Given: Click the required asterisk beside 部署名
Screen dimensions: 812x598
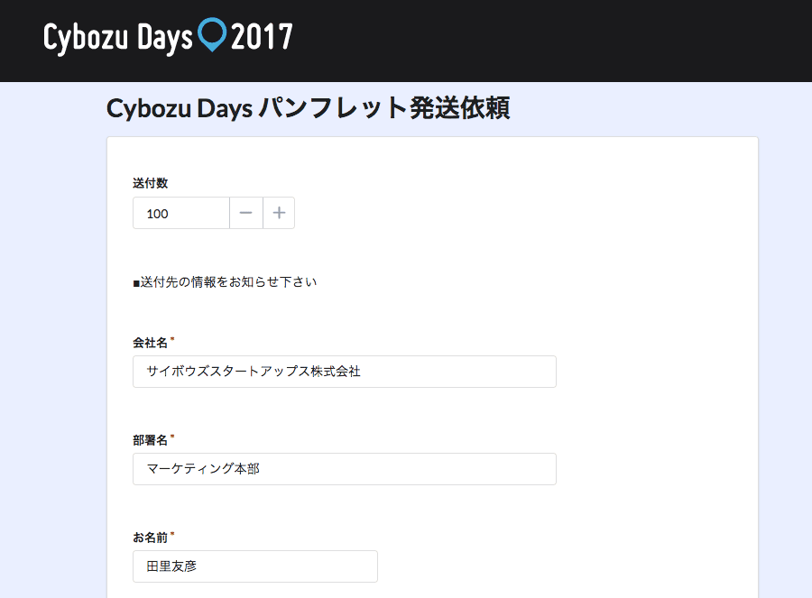Looking at the screenshot, I should [172, 438].
